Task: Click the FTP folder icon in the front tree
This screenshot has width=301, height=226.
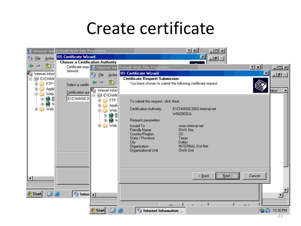Action: point(105,100)
